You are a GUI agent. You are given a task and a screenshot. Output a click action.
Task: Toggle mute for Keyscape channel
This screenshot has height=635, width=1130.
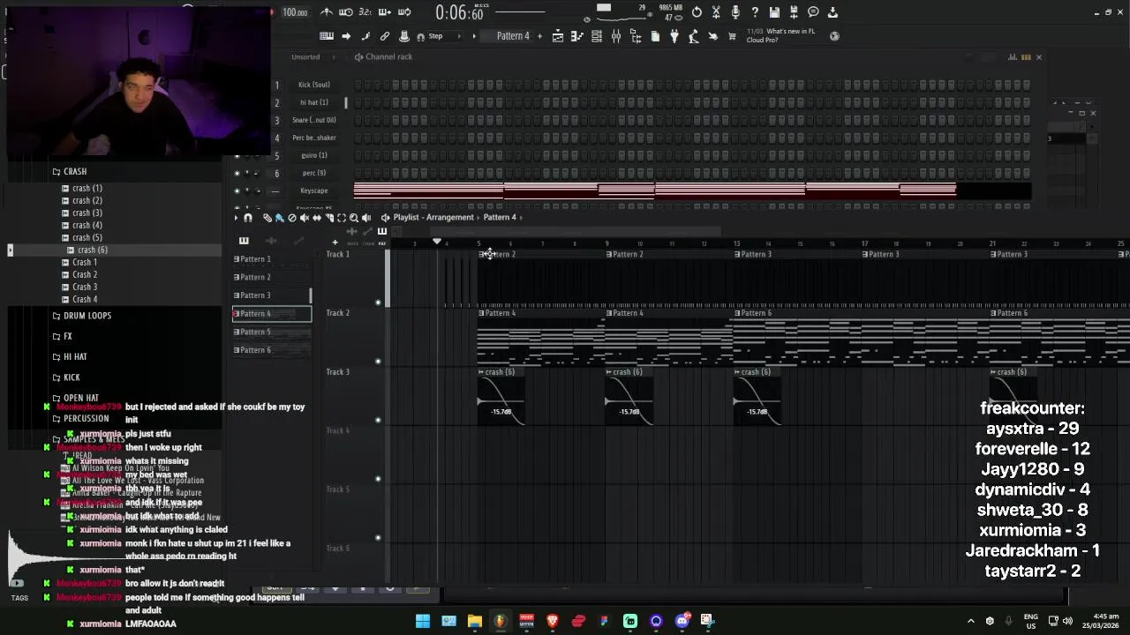pyautogui.click(x=236, y=190)
